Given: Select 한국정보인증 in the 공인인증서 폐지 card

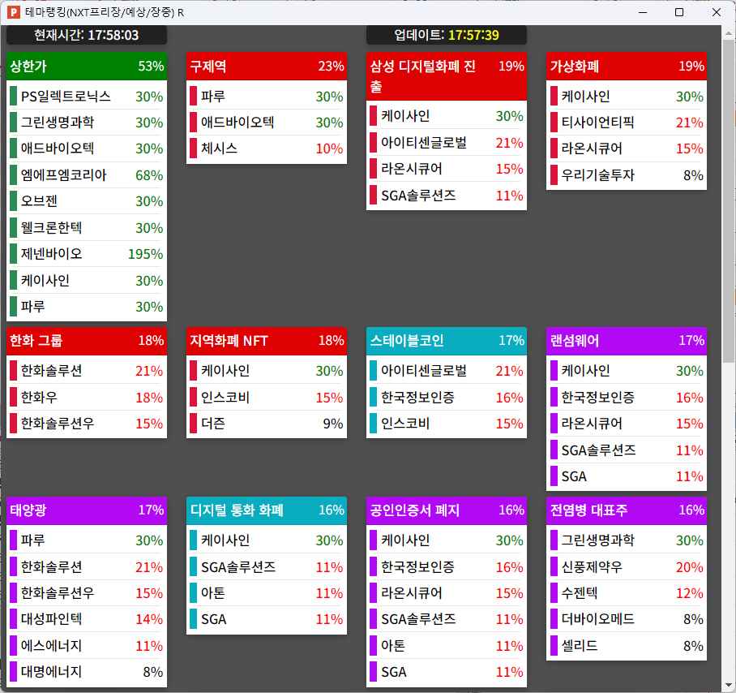Looking at the screenshot, I should pyautogui.click(x=447, y=566).
